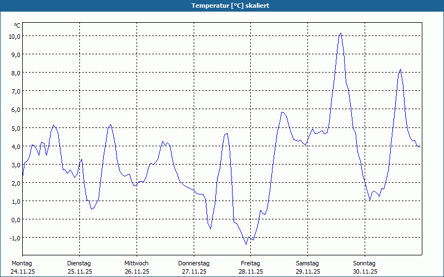The image size is (444, 277).
Task: Click the 30.11.25 date label
Action: tap(365, 271)
